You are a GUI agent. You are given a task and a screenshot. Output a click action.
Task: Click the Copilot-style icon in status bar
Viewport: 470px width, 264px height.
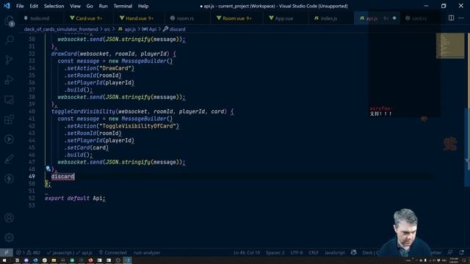point(354,252)
